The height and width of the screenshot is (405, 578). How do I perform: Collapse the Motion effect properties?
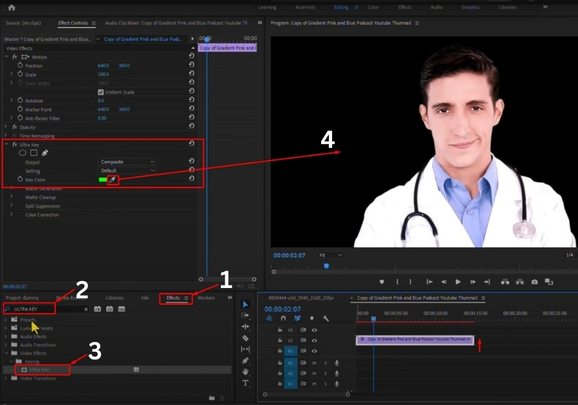6,57
